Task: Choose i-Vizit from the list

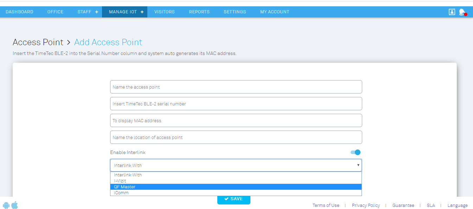Action: pos(236,181)
